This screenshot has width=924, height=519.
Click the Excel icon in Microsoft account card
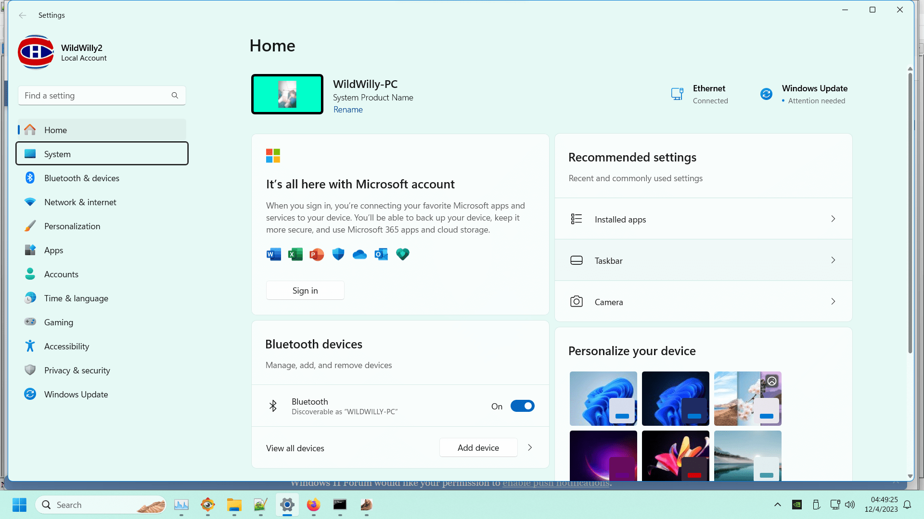coord(295,254)
